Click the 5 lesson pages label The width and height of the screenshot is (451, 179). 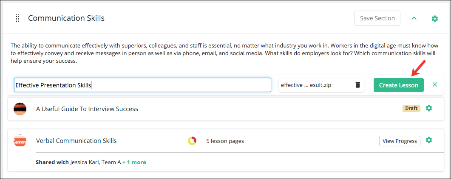tap(225, 141)
